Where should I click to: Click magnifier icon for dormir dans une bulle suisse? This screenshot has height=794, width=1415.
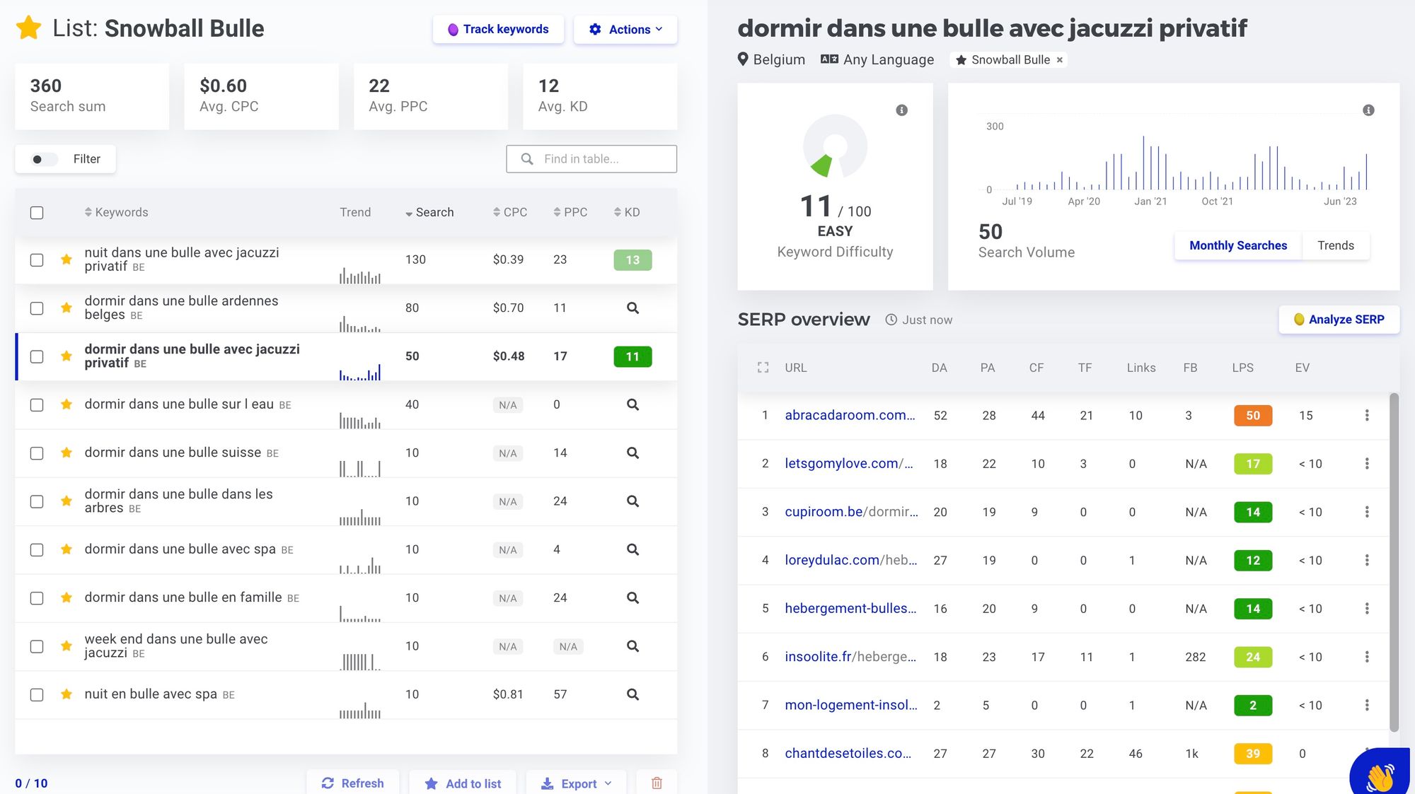click(633, 453)
